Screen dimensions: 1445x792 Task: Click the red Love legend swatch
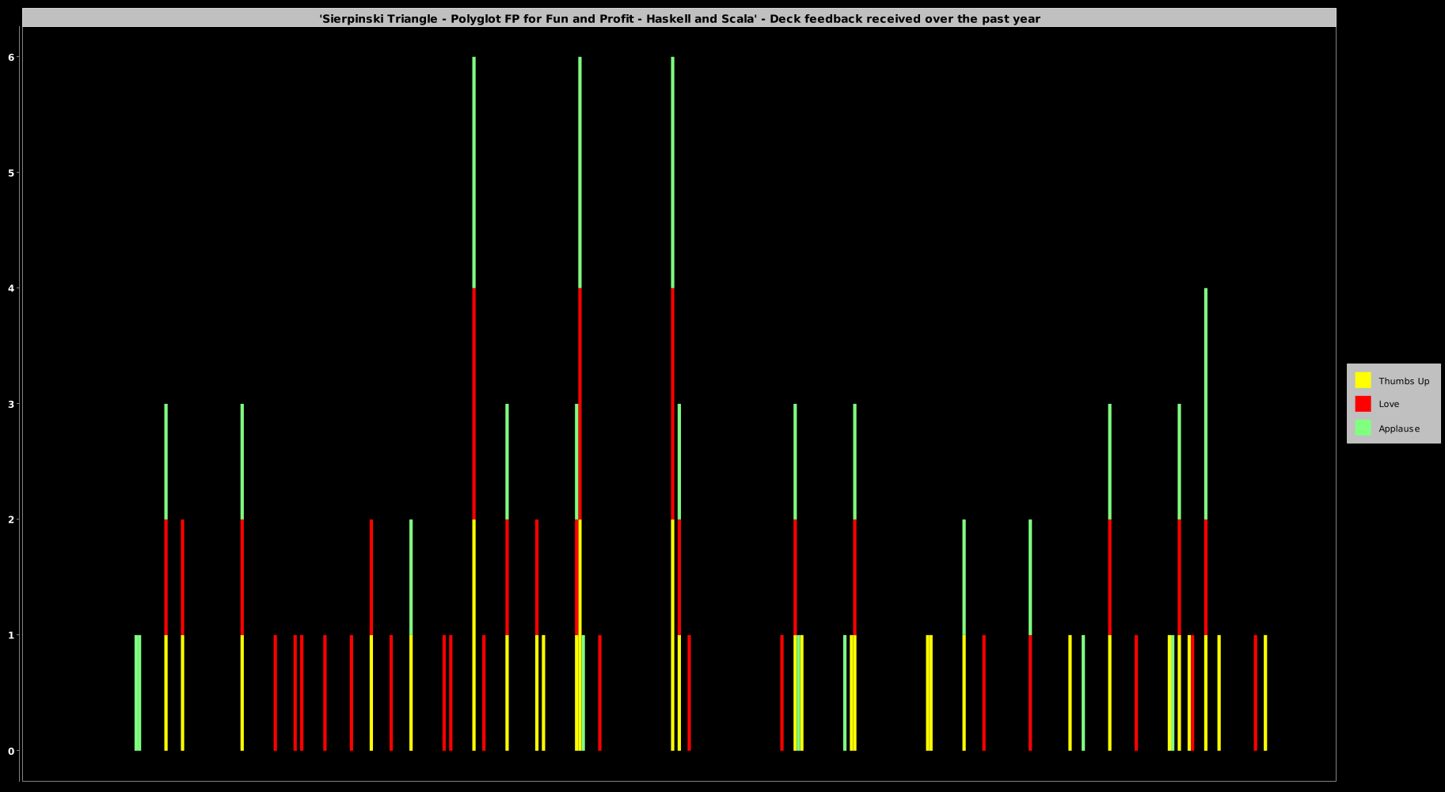point(1363,404)
